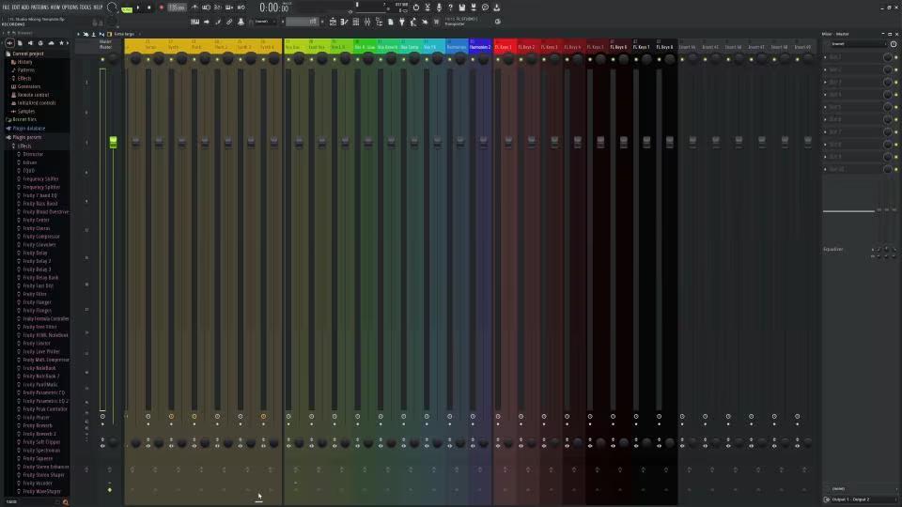Viewport: 902px width, 507px height.
Task: Click the paint brush tool icon
Action: coord(218,22)
